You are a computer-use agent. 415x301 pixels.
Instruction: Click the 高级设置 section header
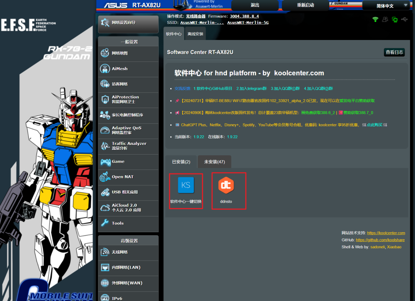click(x=128, y=240)
